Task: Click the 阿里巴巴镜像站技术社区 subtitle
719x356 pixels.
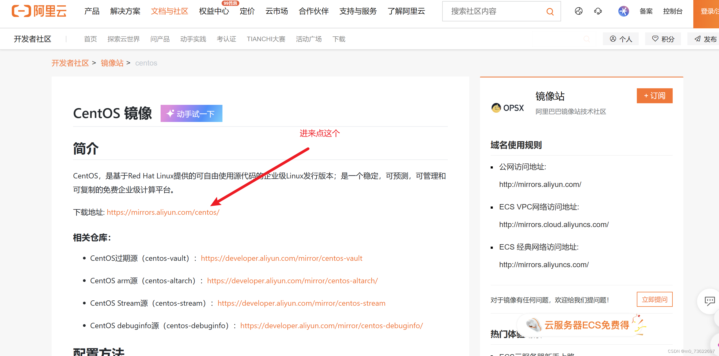Action: (x=570, y=112)
